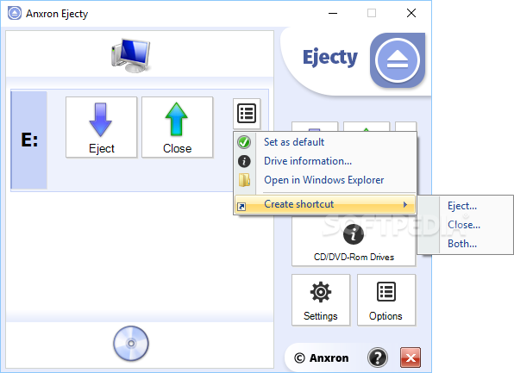
Task: Click the Ejecty eject logo icon
Action: [x=398, y=60]
